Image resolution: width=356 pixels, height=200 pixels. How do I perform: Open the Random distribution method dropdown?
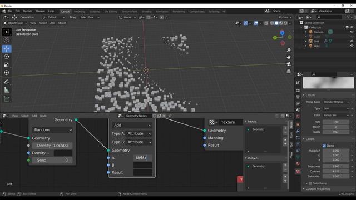click(x=53, y=130)
